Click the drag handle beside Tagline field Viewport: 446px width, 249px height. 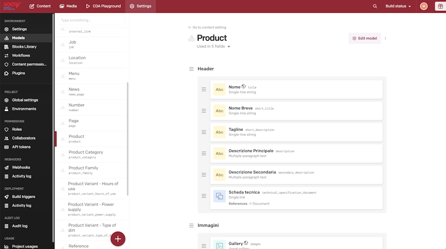coord(204,132)
